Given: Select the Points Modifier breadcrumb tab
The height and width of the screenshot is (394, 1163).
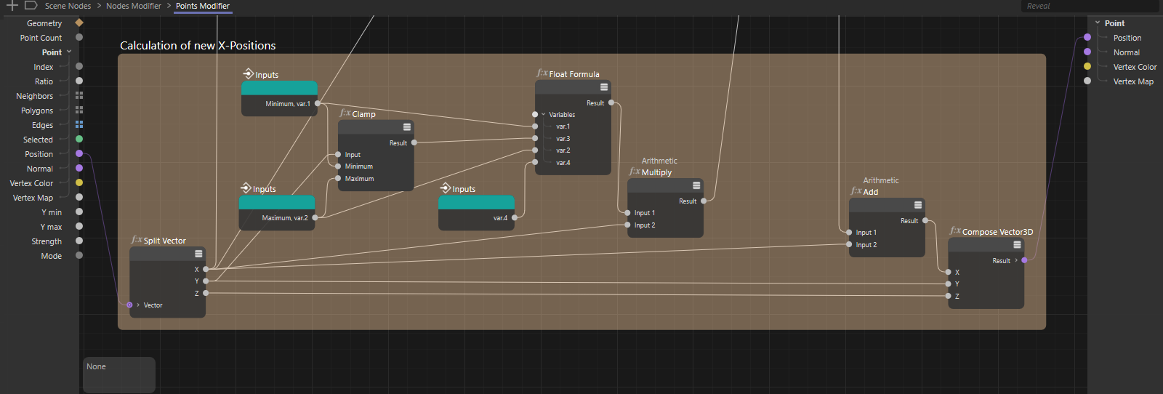Looking at the screenshot, I should point(203,6).
